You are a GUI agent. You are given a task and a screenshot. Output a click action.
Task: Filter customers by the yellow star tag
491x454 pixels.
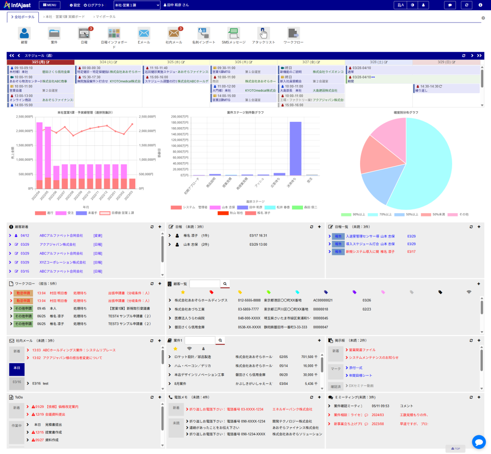pos(183,292)
